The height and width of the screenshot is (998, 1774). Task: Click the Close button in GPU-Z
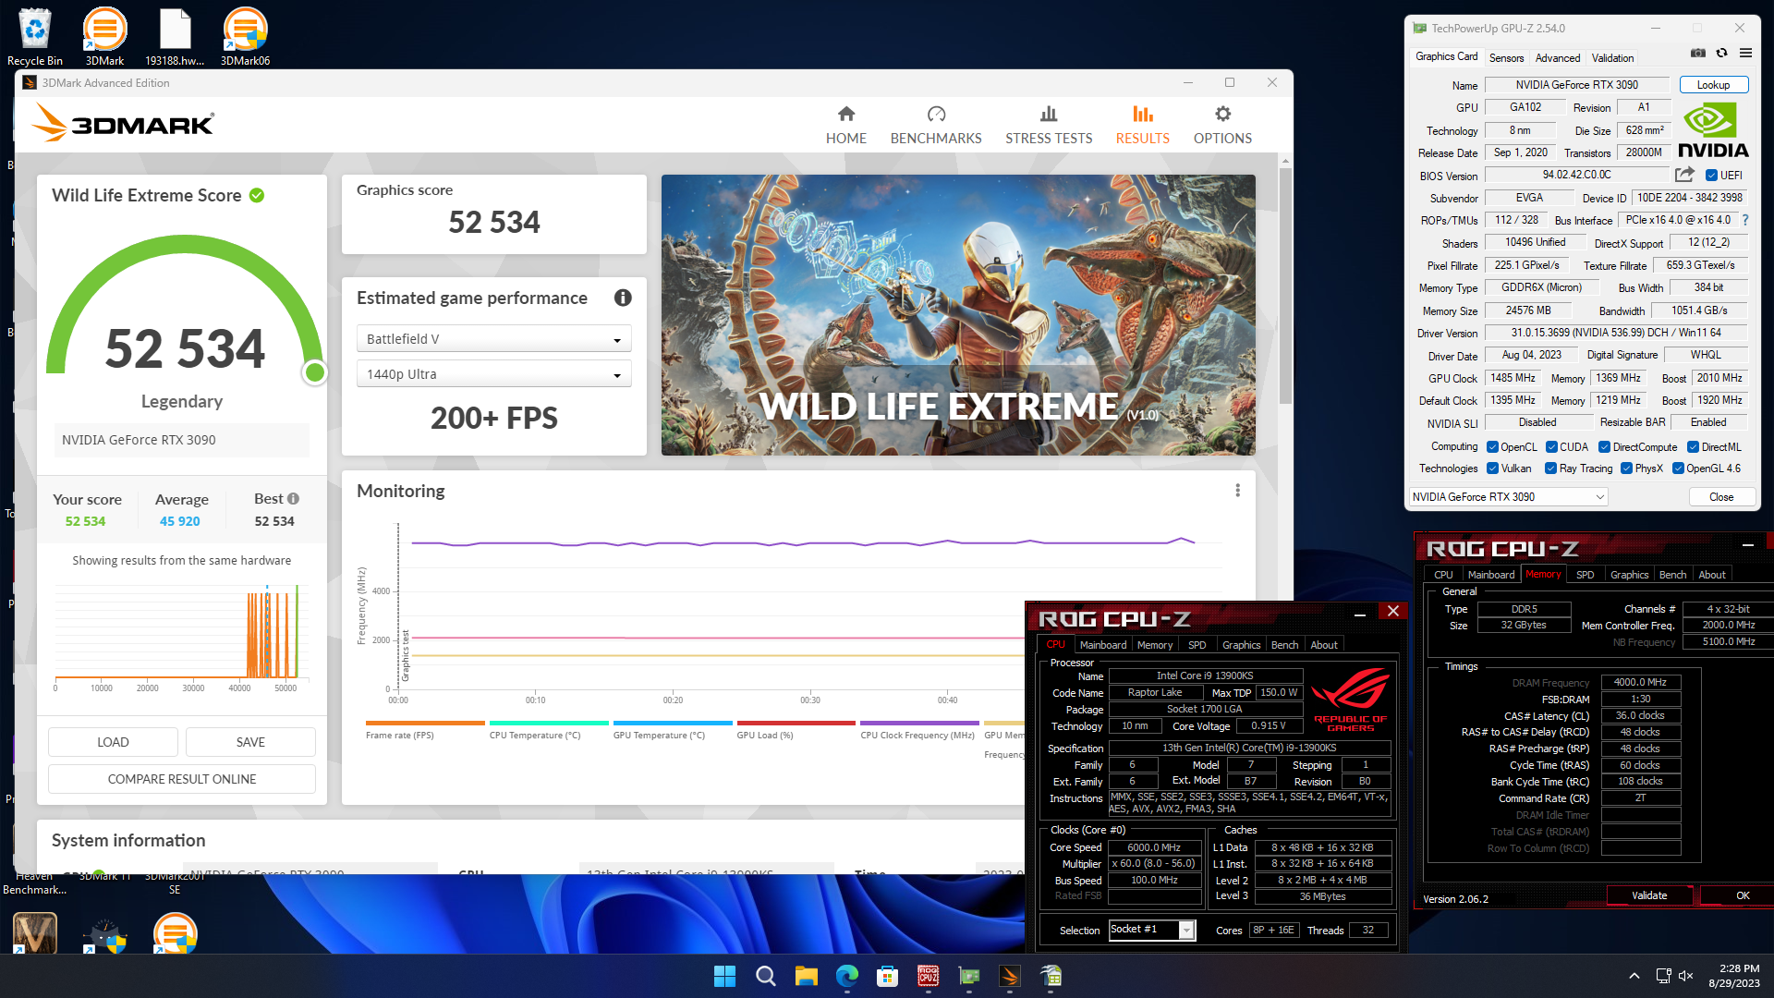1721,497
